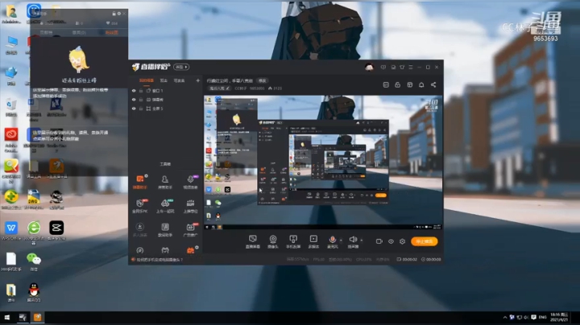Image resolution: width=580 pixels, height=325 pixels.
Task: Open the list icon left of padlock
Action: click(386, 85)
